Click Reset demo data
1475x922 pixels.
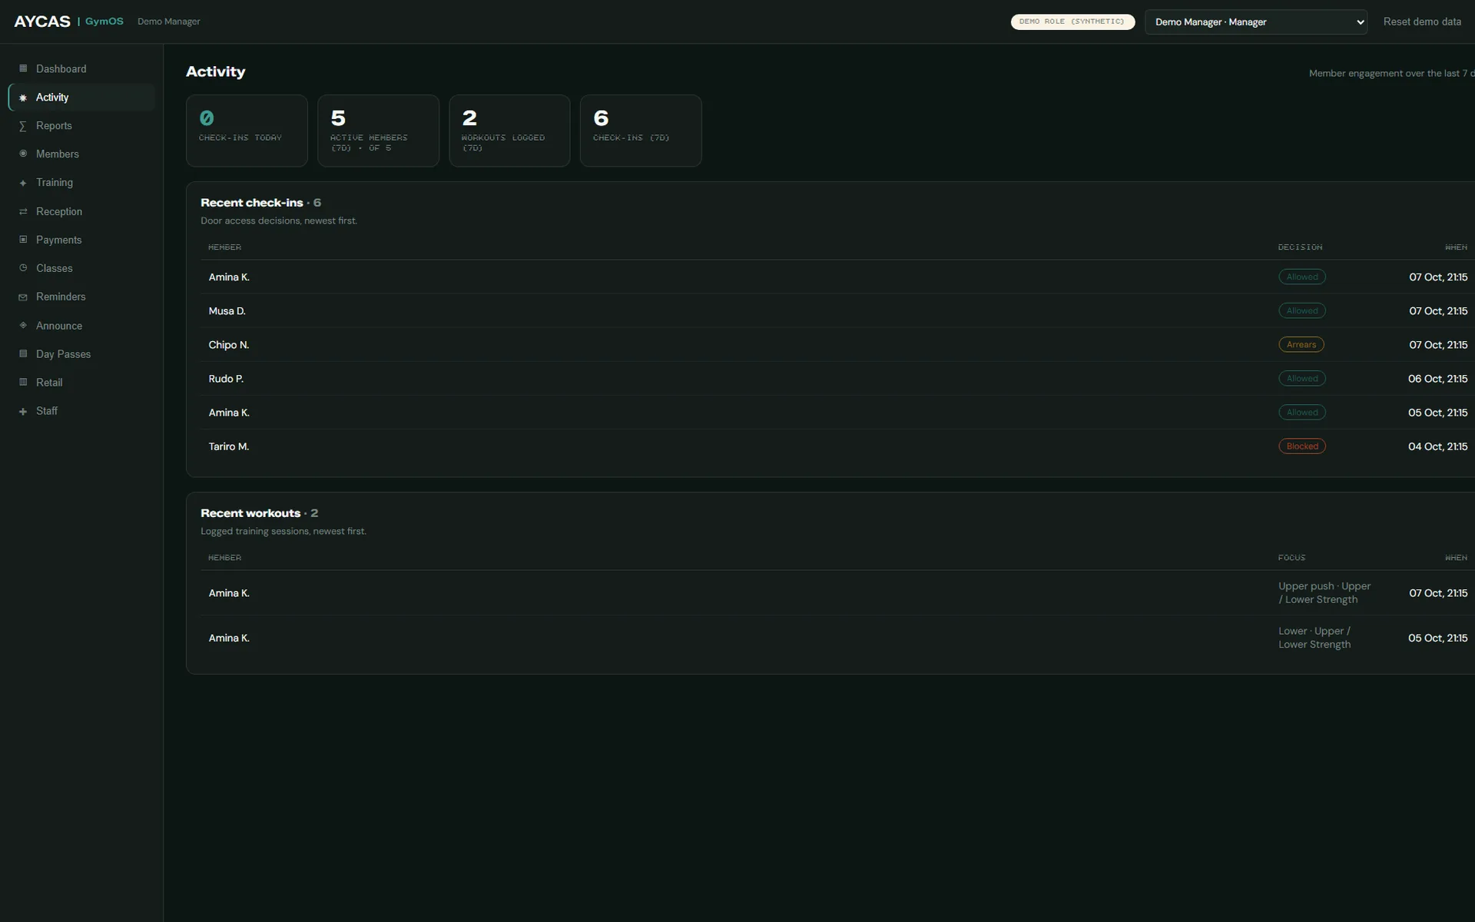1422,22
